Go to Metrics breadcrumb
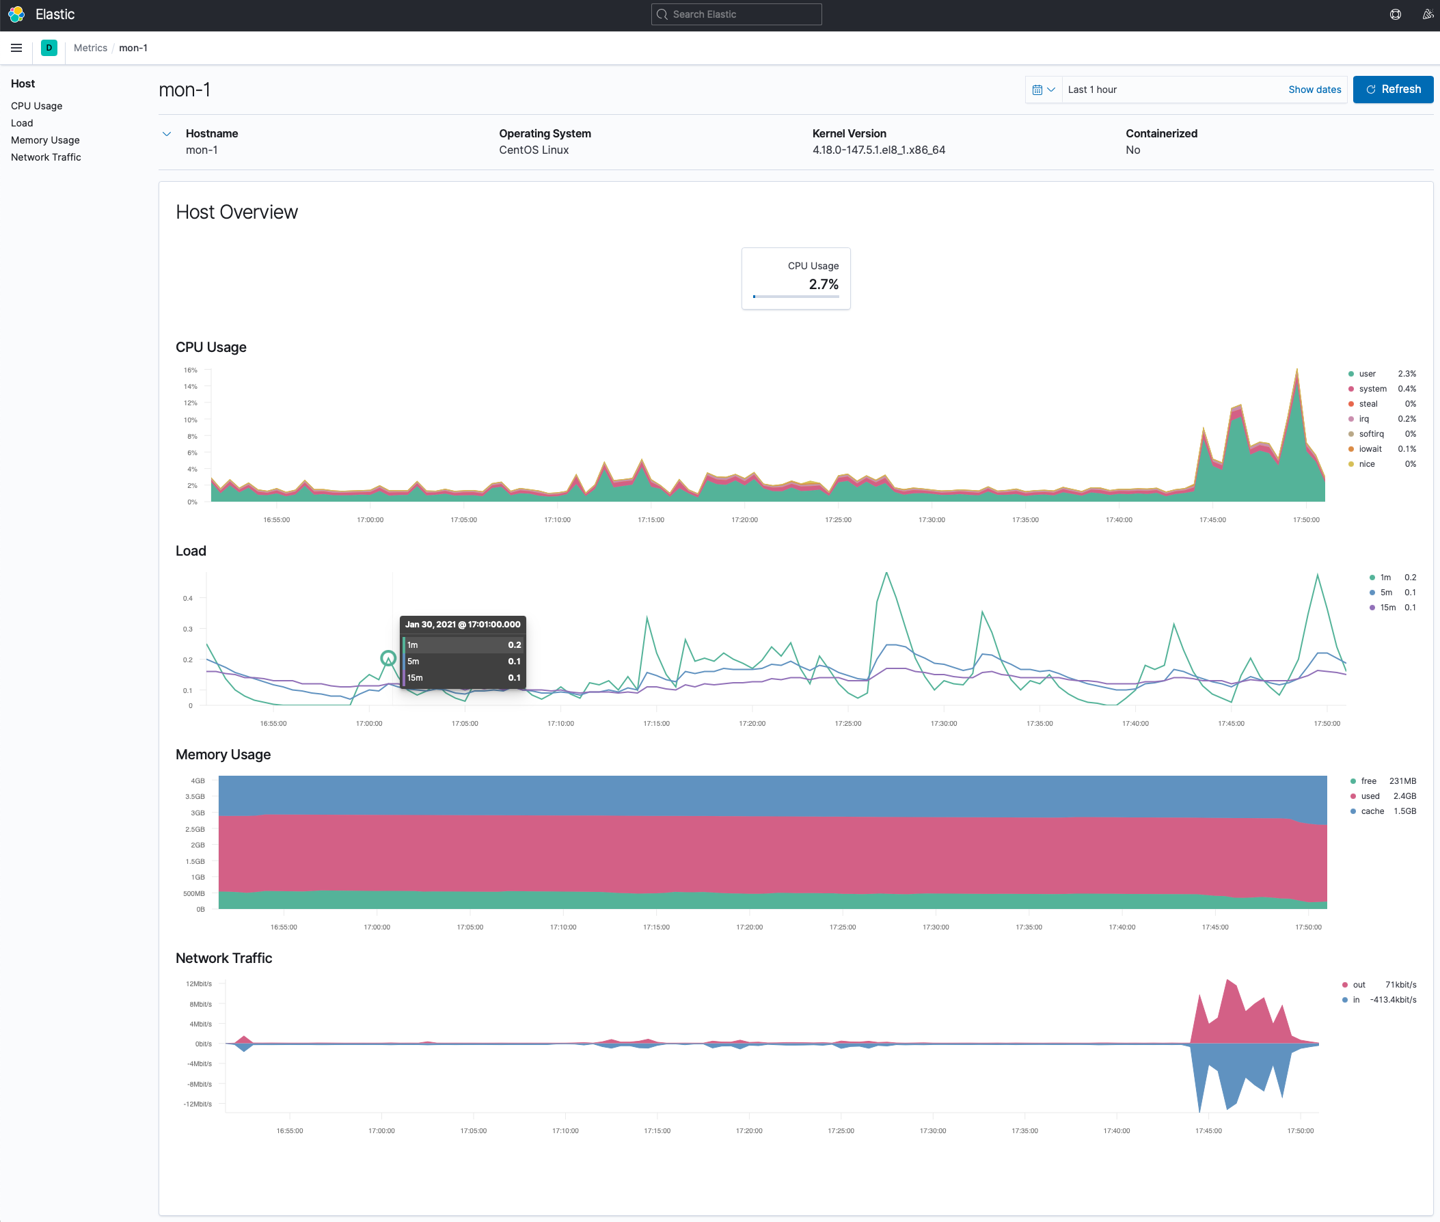The height and width of the screenshot is (1222, 1440). (91, 48)
